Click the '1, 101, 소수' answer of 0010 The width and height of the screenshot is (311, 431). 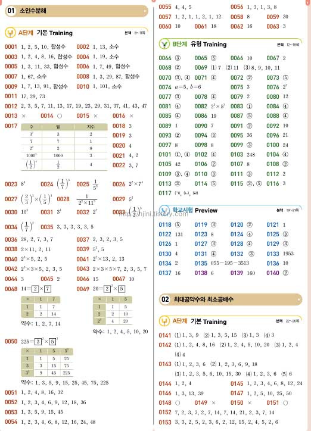coord(107,86)
